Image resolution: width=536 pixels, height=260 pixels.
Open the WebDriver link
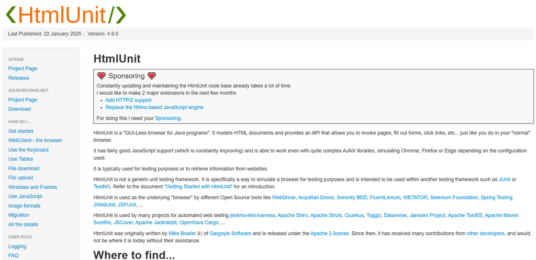(x=284, y=197)
